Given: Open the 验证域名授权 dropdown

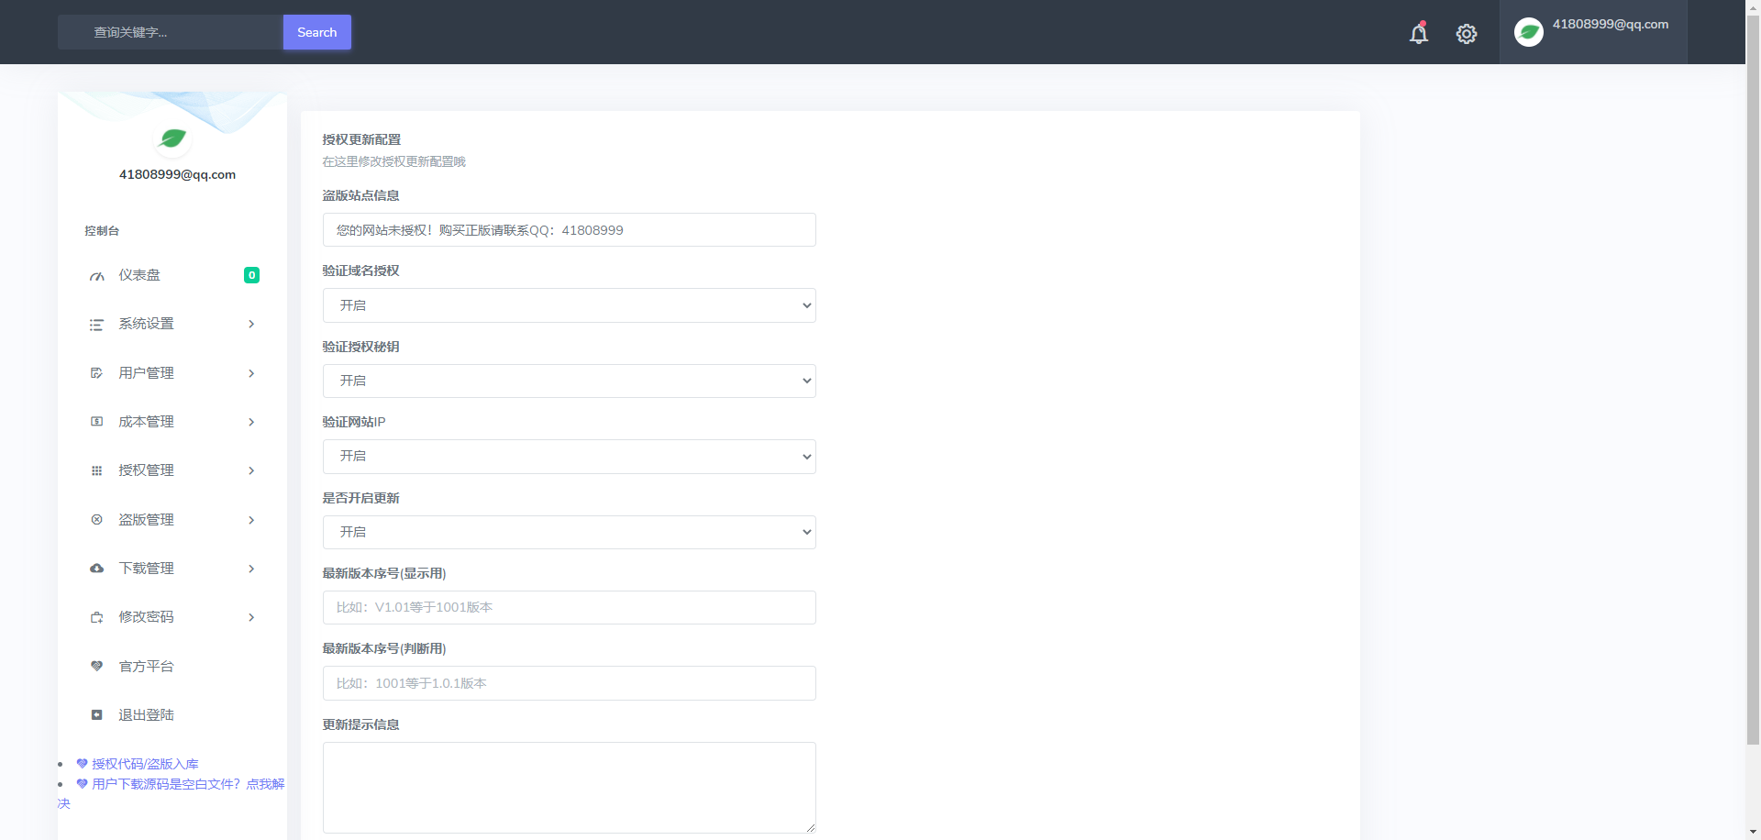Looking at the screenshot, I should point(569,305).
